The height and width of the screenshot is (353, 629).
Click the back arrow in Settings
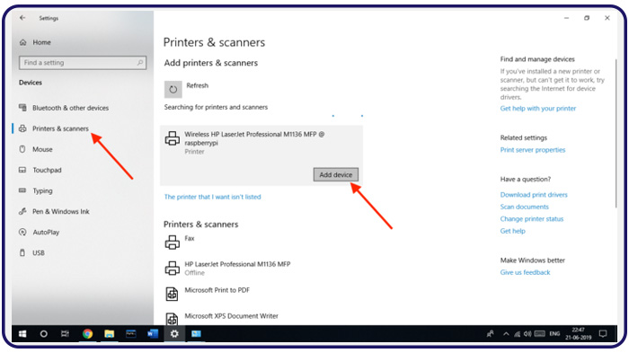pyautogui.click(x=22, y=18)
